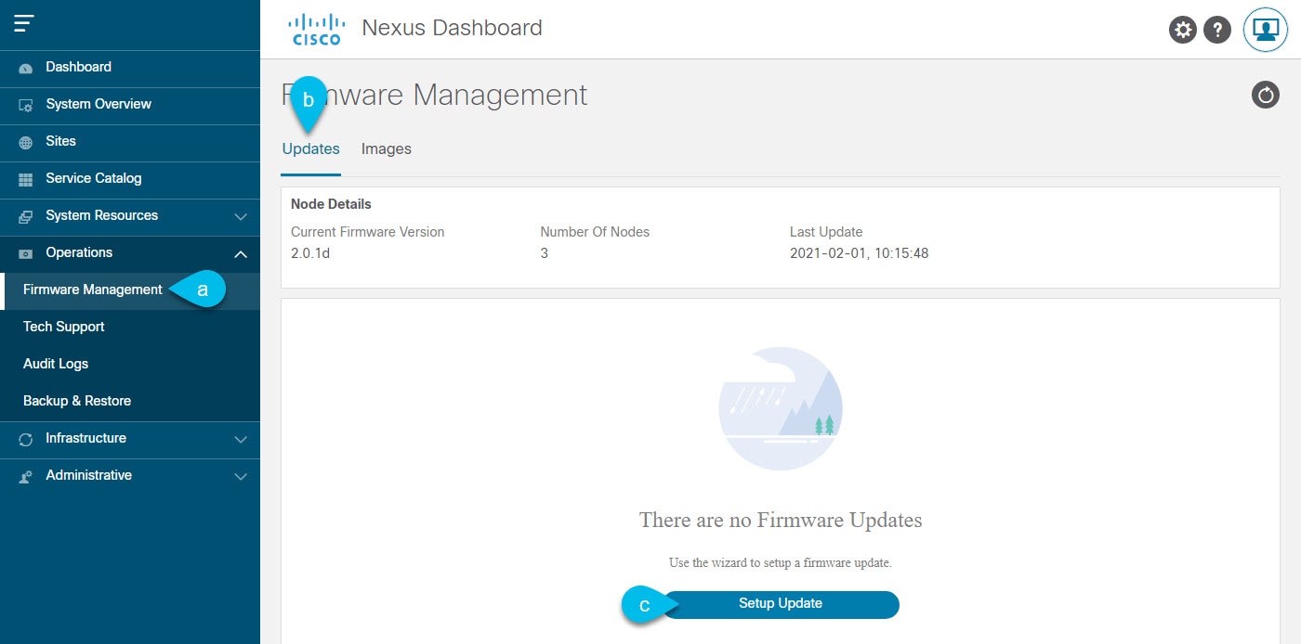Viewport: 1301px width, 644px height.
Task: Refresh the Firmware Management page
Action: tap(1265, 94)
